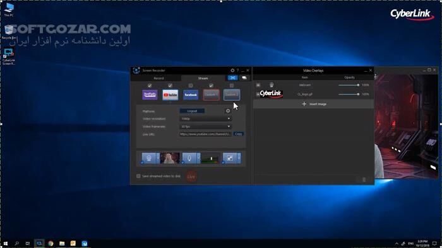This screenshot has width=442, height=248.
Task: Click the video overlay source button
Action: click(x=230, y=158)
